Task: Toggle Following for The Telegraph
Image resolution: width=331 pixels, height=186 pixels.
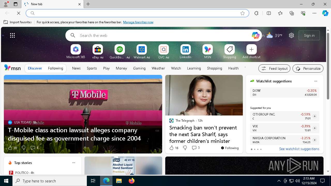Action: 230,148
